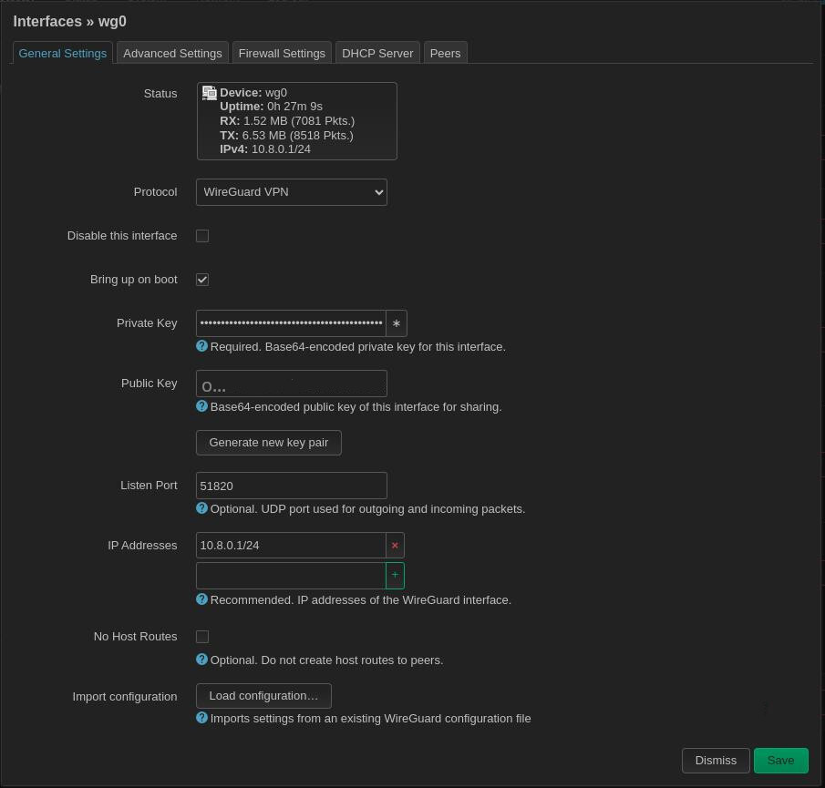The height and width of the screenshot is (788, 825).
Task: Reveal private key with asterisk button
Action: coord(397,323)
